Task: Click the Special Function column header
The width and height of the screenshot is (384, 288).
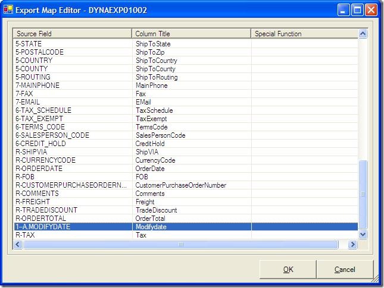Action: (304, 33)
